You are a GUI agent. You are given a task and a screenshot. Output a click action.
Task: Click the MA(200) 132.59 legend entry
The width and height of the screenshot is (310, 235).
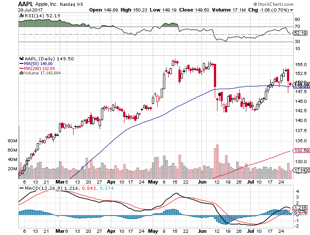[37, 68]
